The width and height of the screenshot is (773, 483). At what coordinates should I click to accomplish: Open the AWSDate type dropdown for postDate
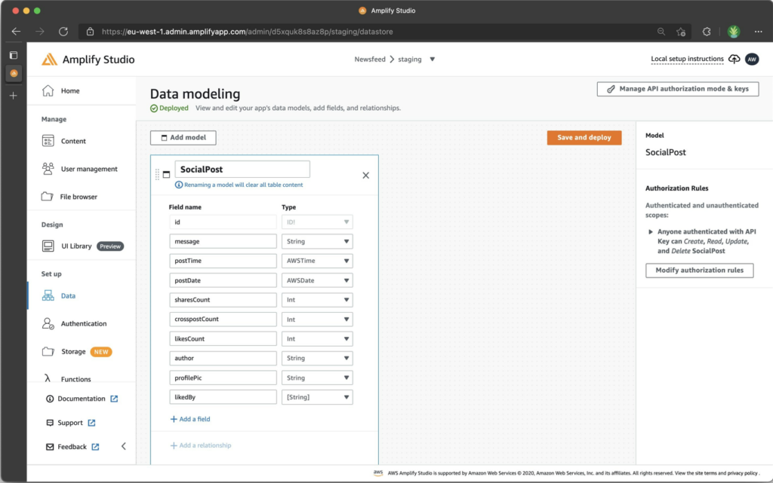point(317,280)
